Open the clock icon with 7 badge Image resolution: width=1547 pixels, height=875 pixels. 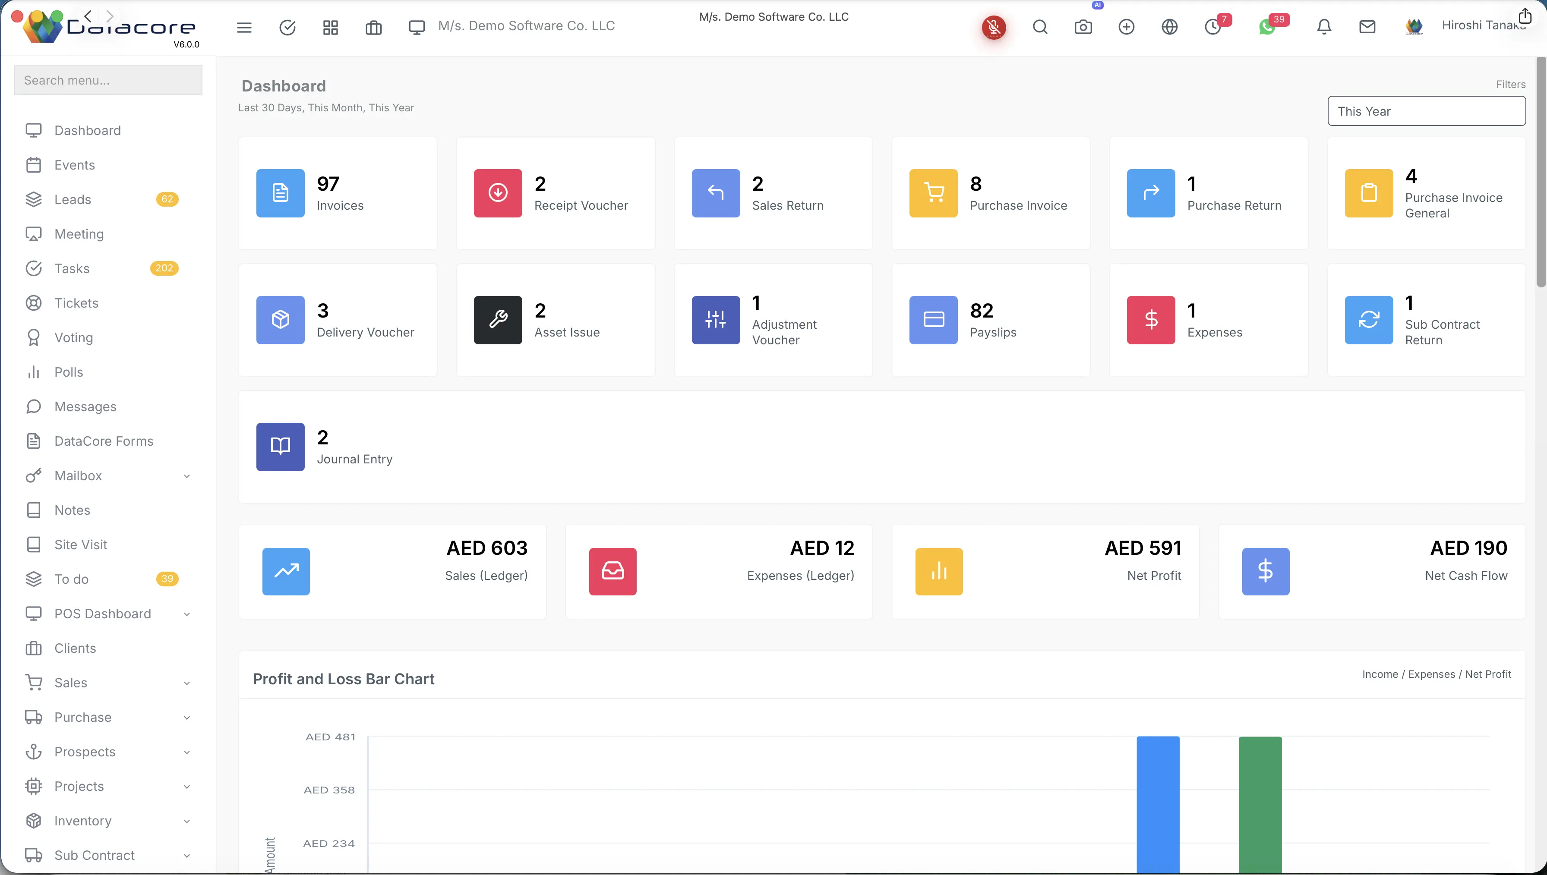(x=1213, y=27)
